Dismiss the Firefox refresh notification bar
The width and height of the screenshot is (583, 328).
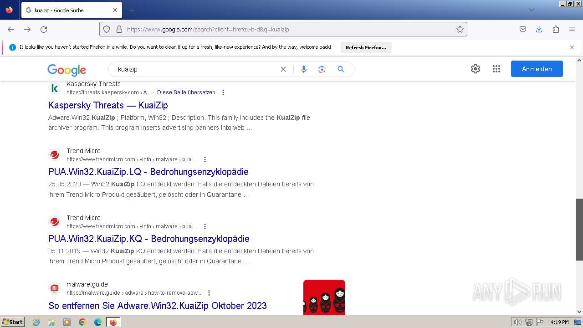572,47
